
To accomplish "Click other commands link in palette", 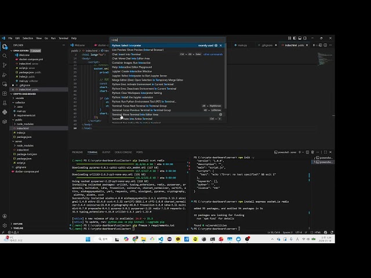I will [x=213, y=54].
